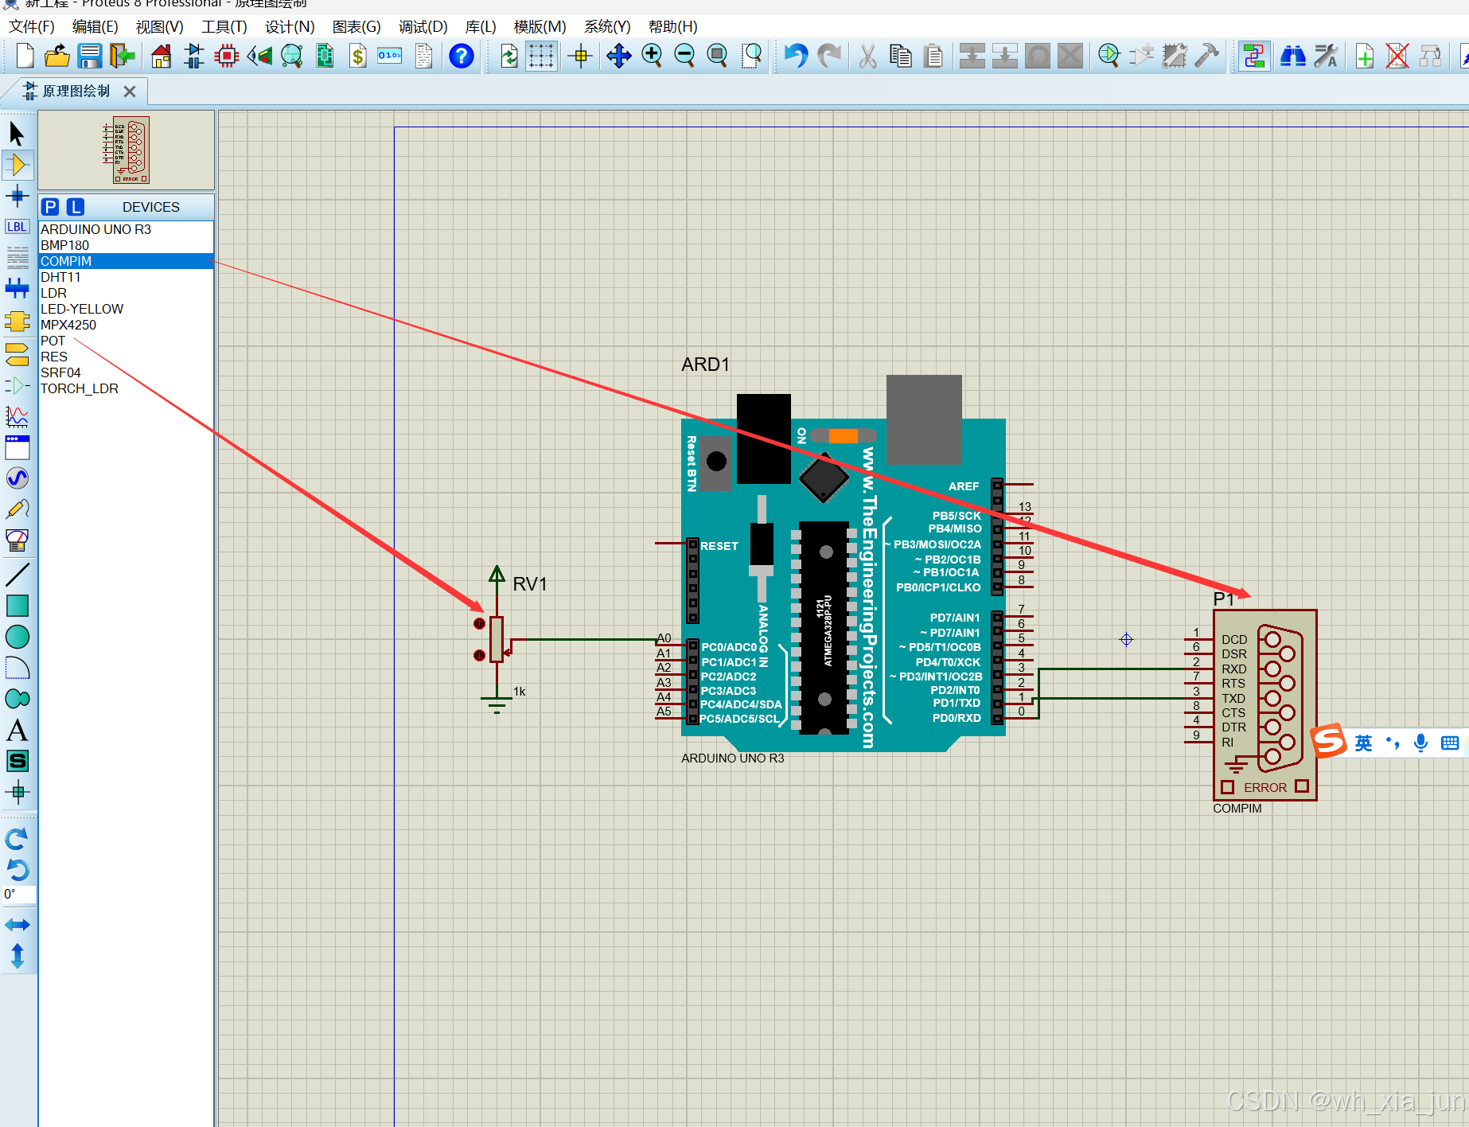1469x1127 pixels.
Task: Click the Zoom Out magnifier icon
Action: [684, 56]
